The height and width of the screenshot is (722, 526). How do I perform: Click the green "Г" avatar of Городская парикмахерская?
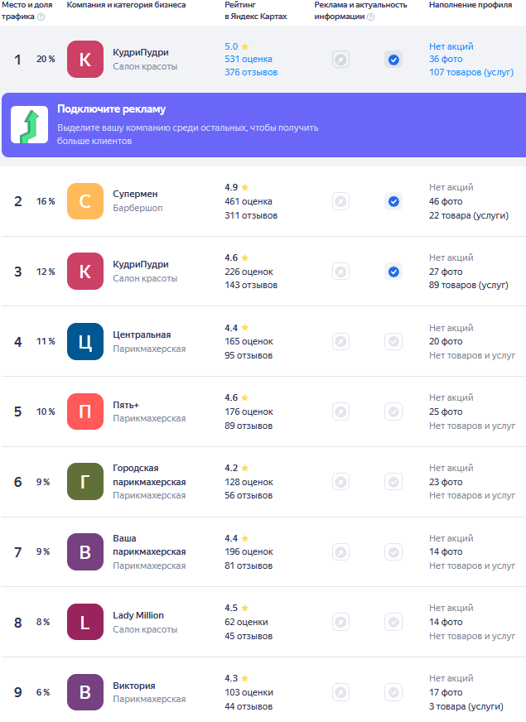click(85, 482)
